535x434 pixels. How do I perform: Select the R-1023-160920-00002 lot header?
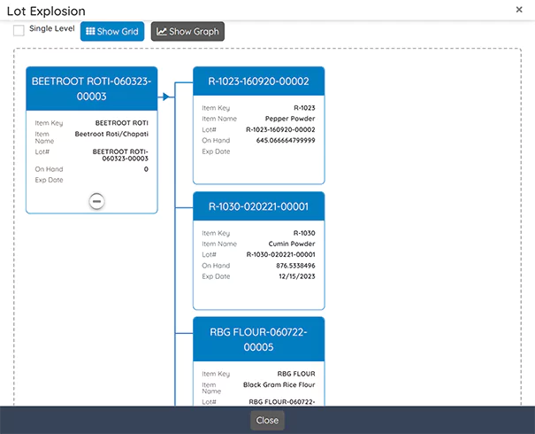pyautogui.click(x=258, y=81)
